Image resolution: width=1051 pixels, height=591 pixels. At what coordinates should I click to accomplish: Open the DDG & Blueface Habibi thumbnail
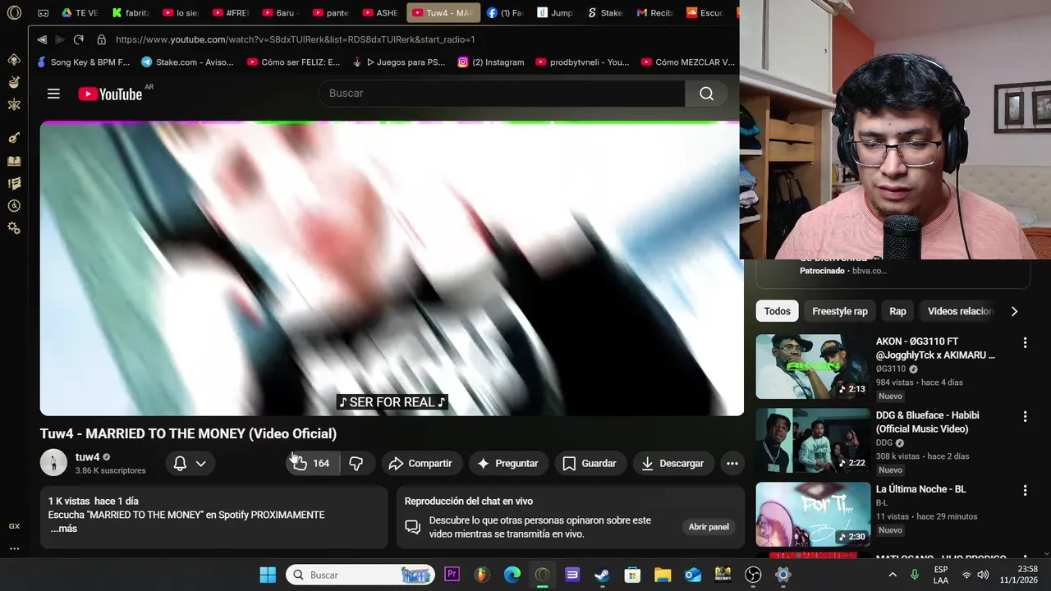(813, 440)
